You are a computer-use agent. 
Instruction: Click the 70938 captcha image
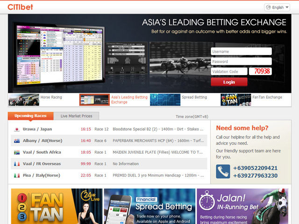tap(259, 71)
